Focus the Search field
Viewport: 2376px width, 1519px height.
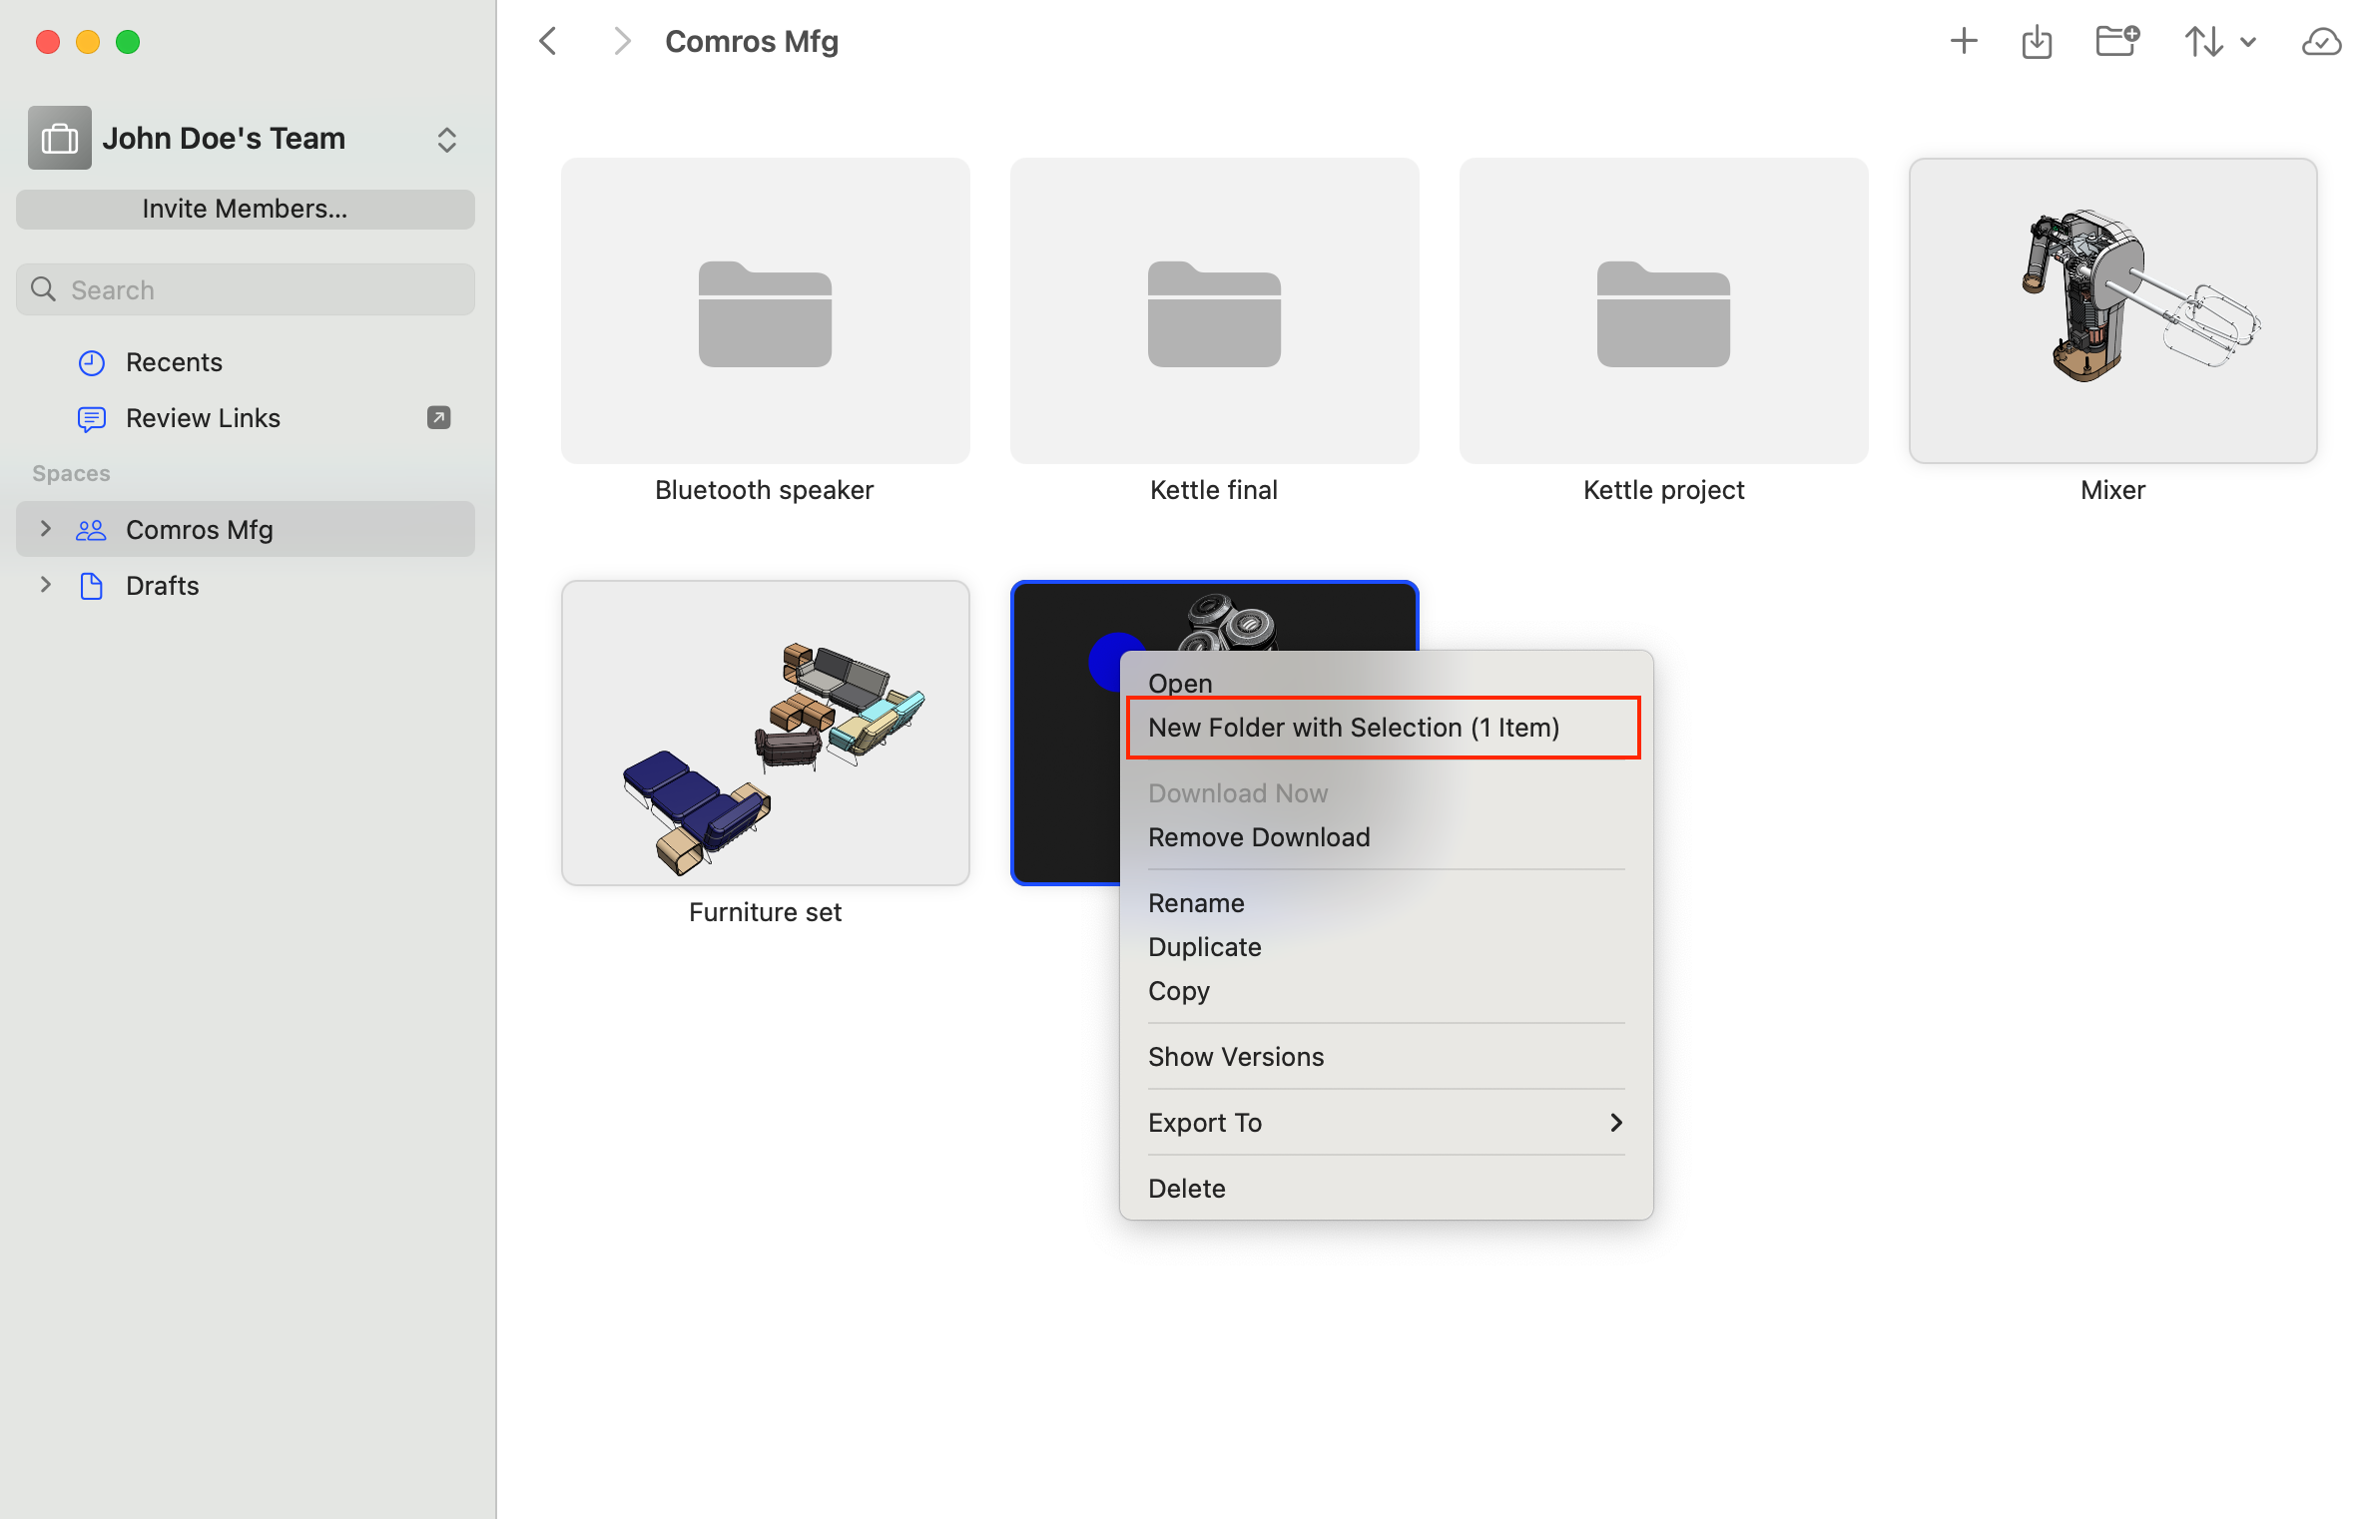[246, 289]
